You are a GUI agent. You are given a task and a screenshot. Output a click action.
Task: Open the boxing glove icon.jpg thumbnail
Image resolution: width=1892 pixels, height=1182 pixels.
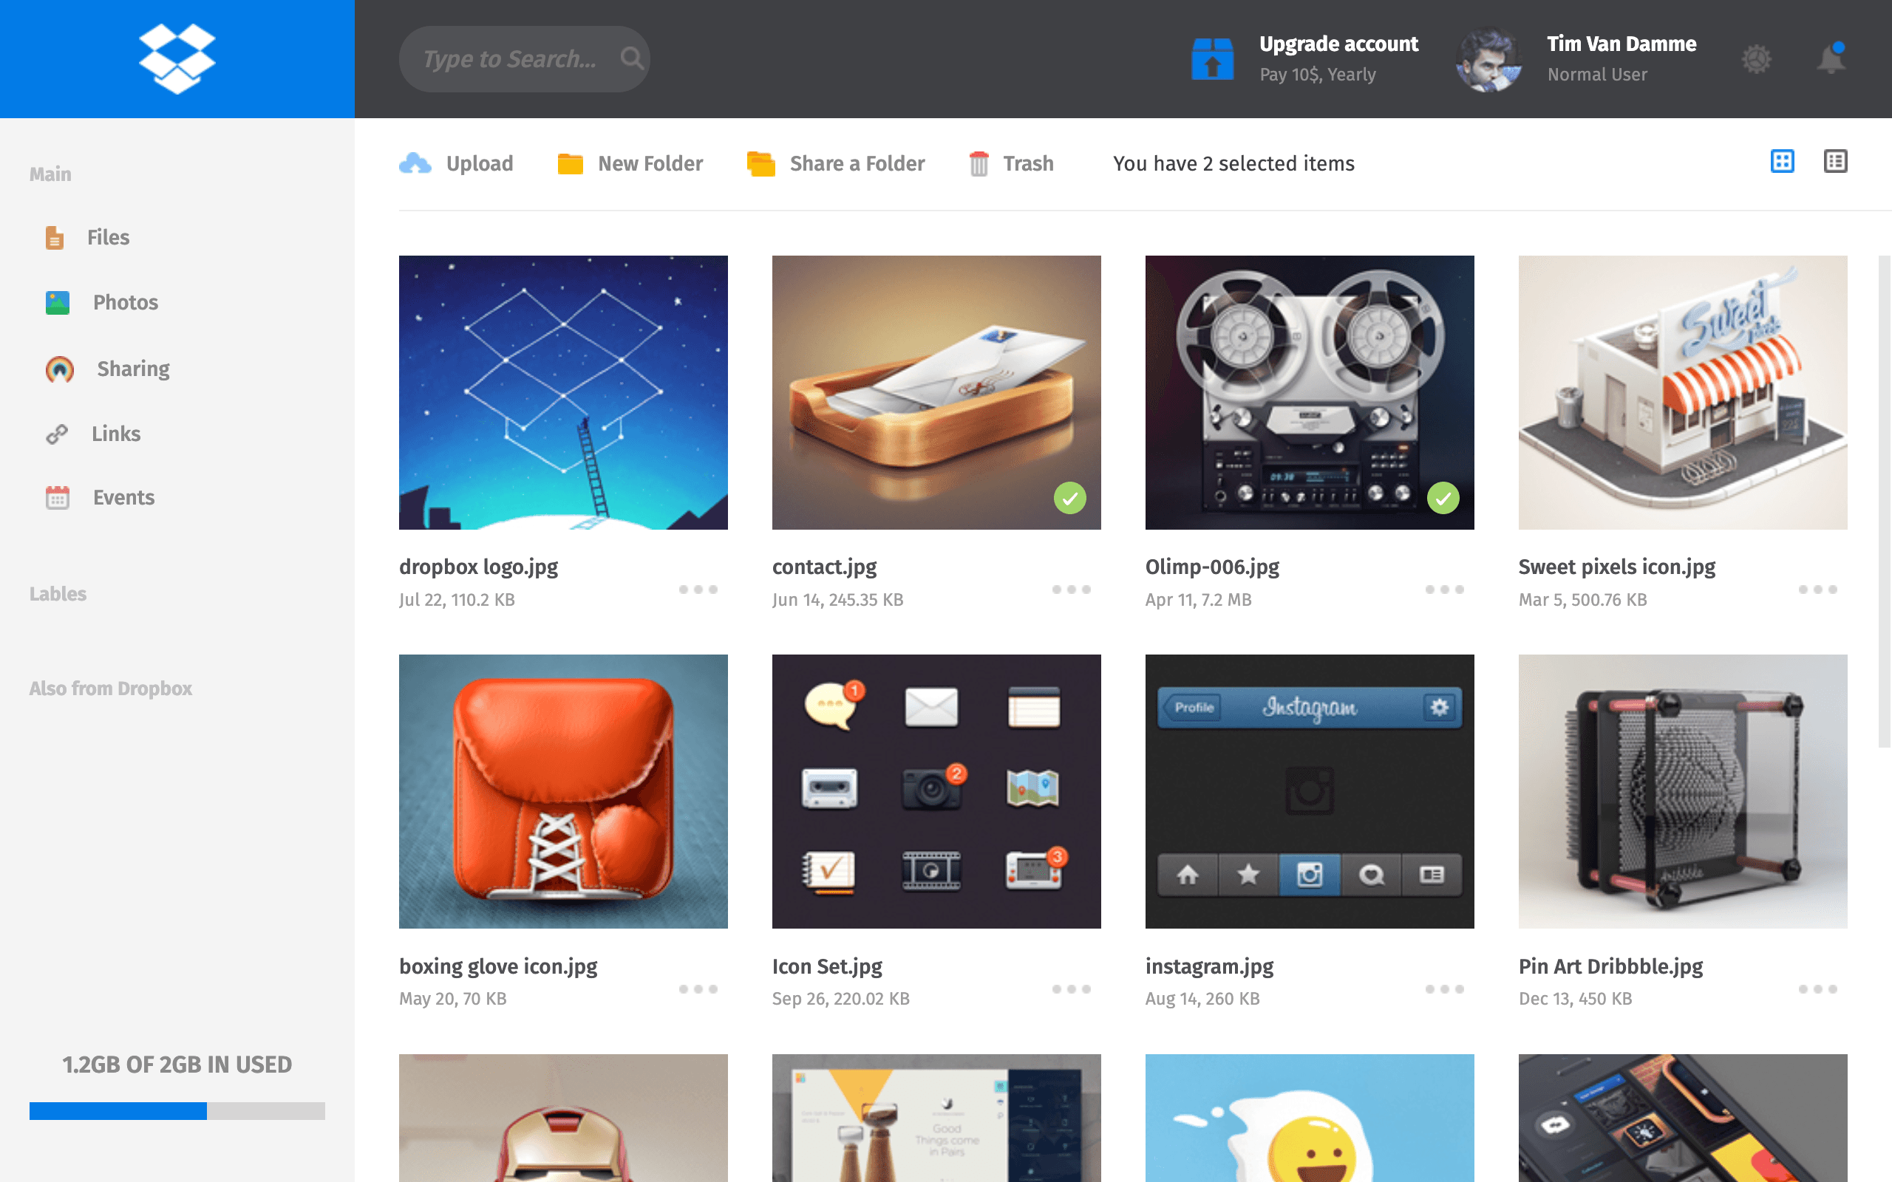pos(563,791)
